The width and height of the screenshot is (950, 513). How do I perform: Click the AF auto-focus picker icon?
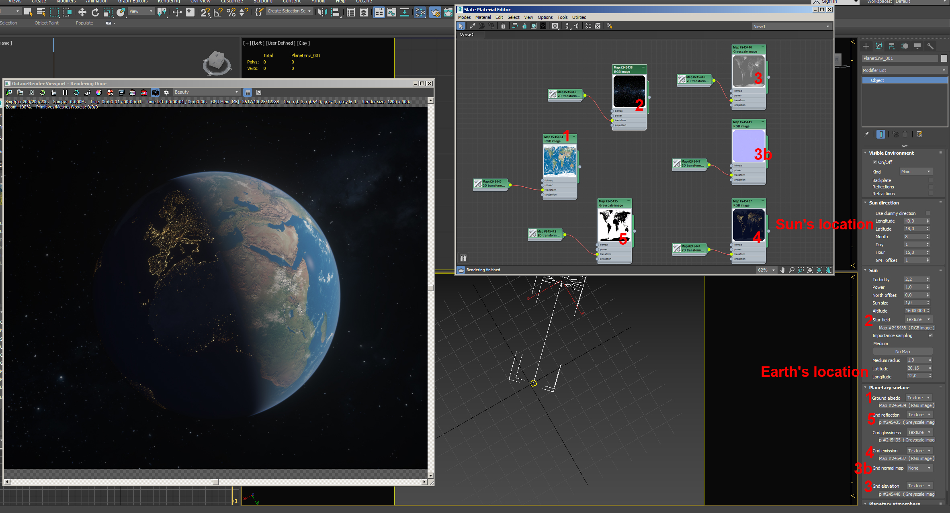[x=87, y=92]
